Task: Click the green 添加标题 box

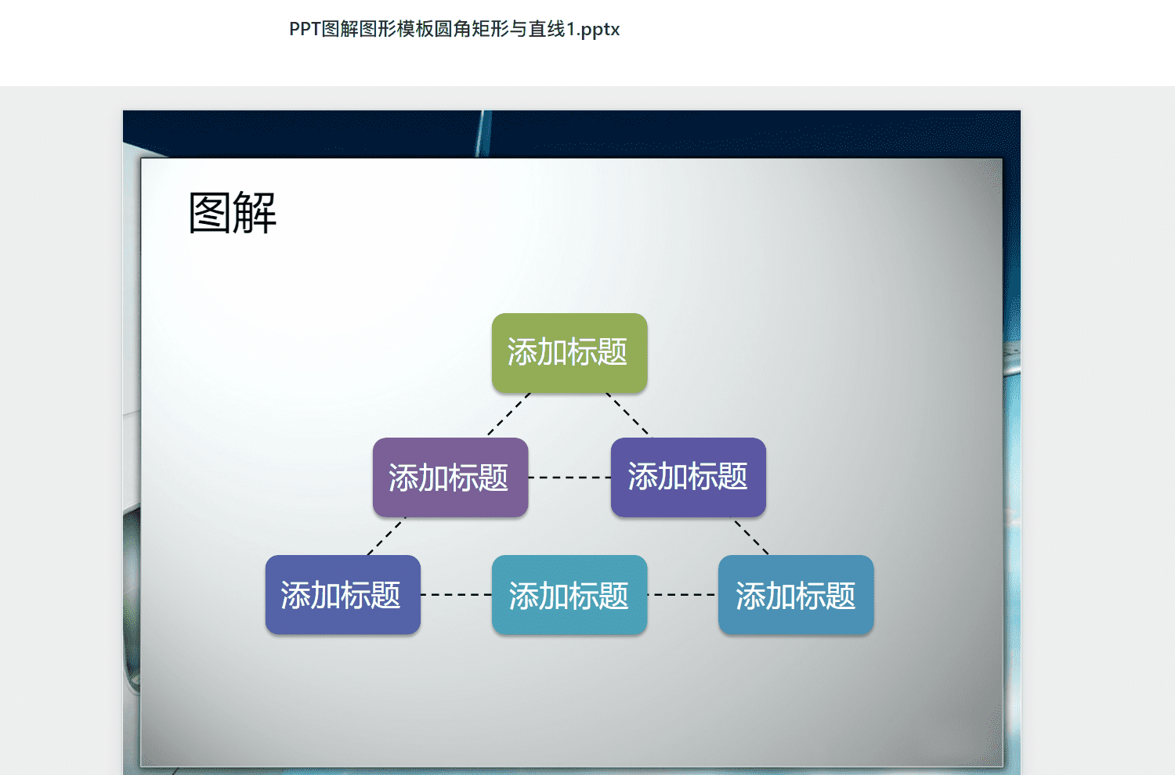Action: coord(569,353)
